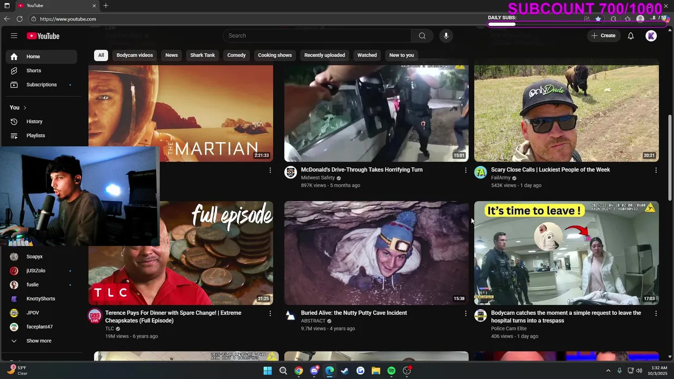Screen dimensions: 674x379
Task: Open the faceplant47 subscription channel
Action: (42, 327)
